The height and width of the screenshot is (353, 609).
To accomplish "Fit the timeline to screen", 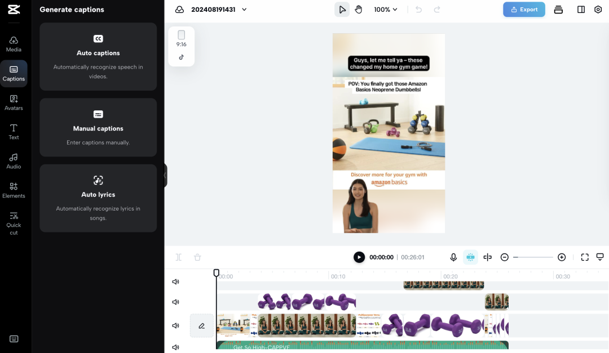I will [x=585, y=257].
